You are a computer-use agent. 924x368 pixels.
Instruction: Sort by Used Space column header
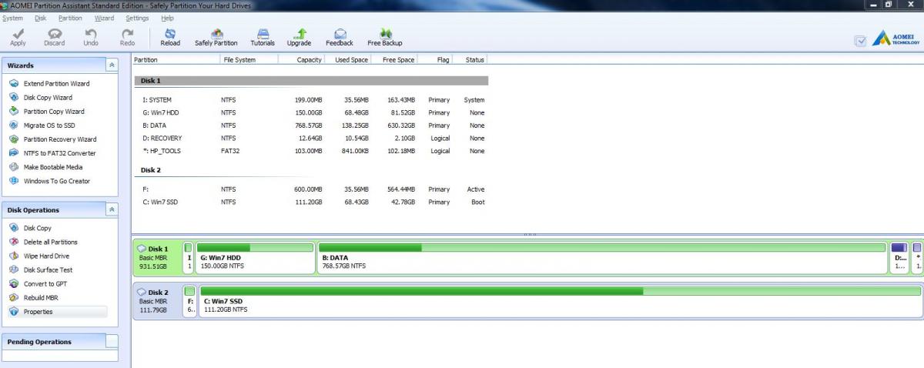[348, 59]
